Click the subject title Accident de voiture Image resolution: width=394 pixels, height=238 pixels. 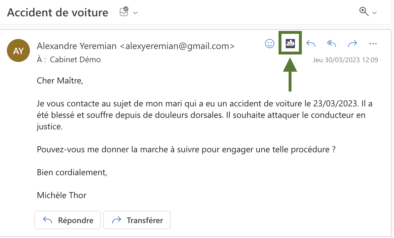click(58, 13)
